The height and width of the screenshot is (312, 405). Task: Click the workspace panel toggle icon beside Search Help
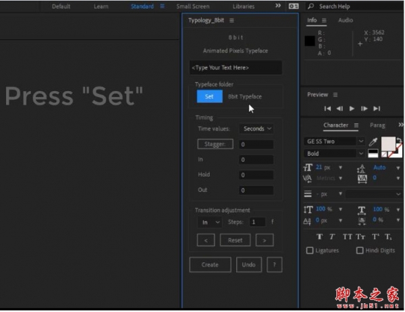tap(294, 6)
